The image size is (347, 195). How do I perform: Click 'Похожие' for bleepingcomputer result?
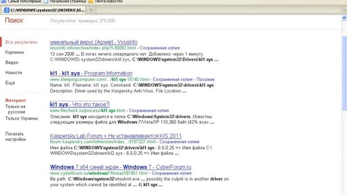205,80
